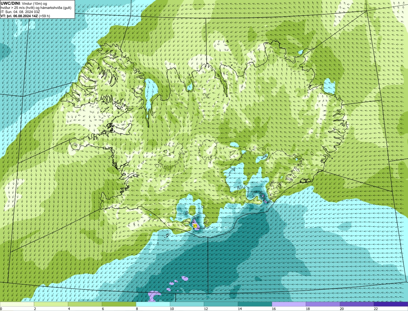Click the 16–18 m/s lavender legend swatch
This screenshot has height=311, width=408.
tap(289, 304)
